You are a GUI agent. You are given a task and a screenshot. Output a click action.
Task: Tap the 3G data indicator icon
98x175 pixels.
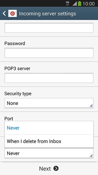[x=67, y=4]
